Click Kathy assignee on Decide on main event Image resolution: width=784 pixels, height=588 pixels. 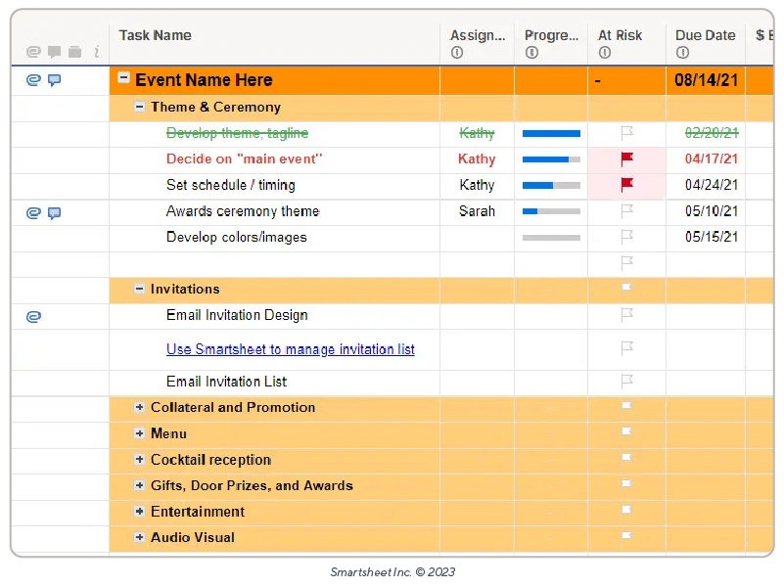coord(477,158)
